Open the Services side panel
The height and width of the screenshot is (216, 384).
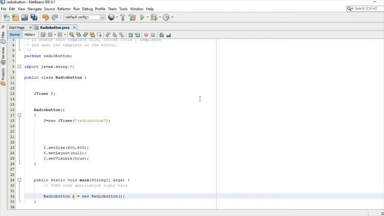pos(3,56)
